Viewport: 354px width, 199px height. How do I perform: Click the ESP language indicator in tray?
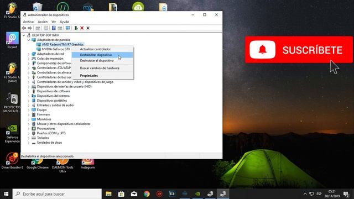(x=319, y=194)
